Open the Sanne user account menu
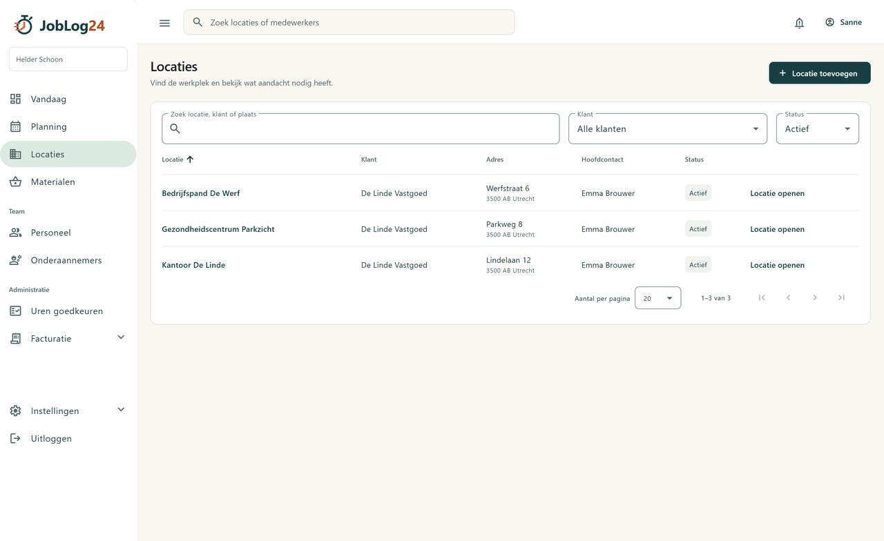This screenshot has height=541, width=884. tap(843, 22)
